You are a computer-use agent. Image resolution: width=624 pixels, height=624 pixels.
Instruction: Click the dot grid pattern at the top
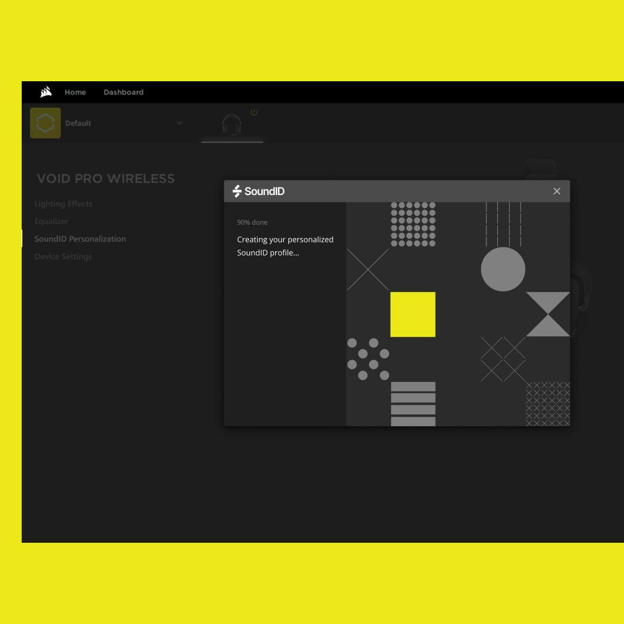coord(413,224)
